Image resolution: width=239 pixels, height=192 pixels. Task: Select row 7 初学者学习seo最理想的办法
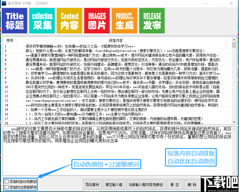coord(115,73)
